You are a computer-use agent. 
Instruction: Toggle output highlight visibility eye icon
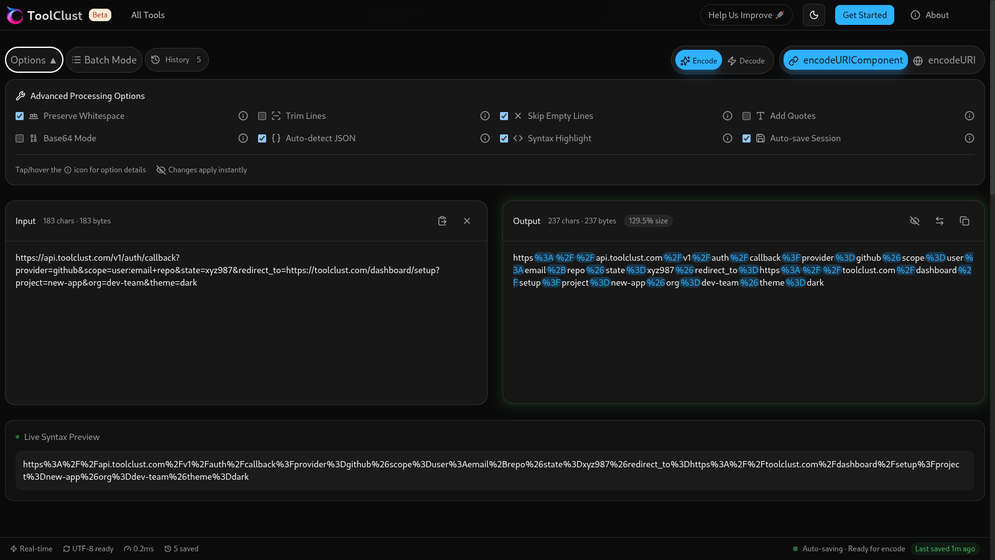click(x=915, y=221)
